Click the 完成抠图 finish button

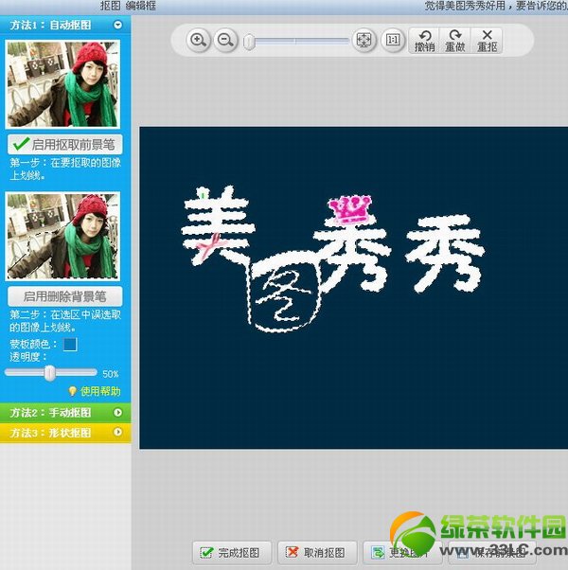pyautogui.click(x=232, y=553)
